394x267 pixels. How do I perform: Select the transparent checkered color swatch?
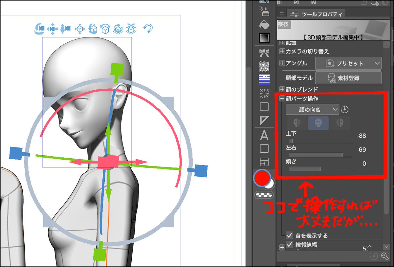(x=264, y=195)
